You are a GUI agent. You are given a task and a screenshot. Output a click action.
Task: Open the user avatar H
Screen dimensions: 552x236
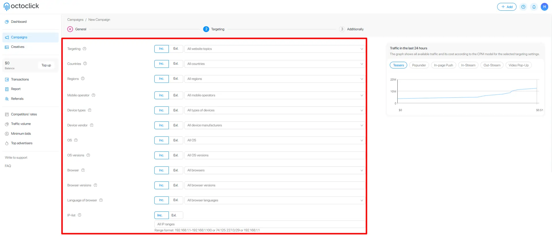544,7
